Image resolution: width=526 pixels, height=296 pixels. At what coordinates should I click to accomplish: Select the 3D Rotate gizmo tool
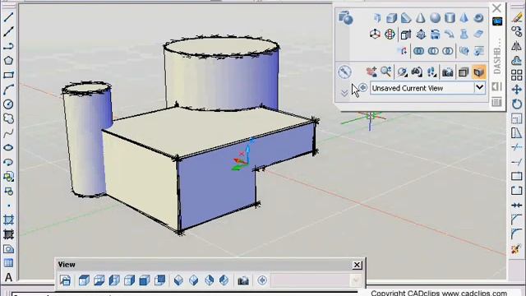point(390,35)
